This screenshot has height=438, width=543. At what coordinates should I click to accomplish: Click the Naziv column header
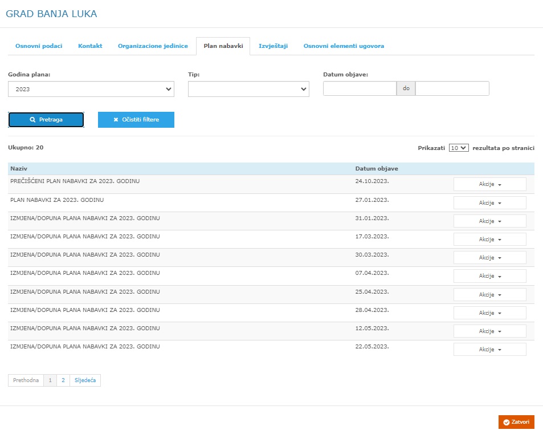tap(19, 168)
